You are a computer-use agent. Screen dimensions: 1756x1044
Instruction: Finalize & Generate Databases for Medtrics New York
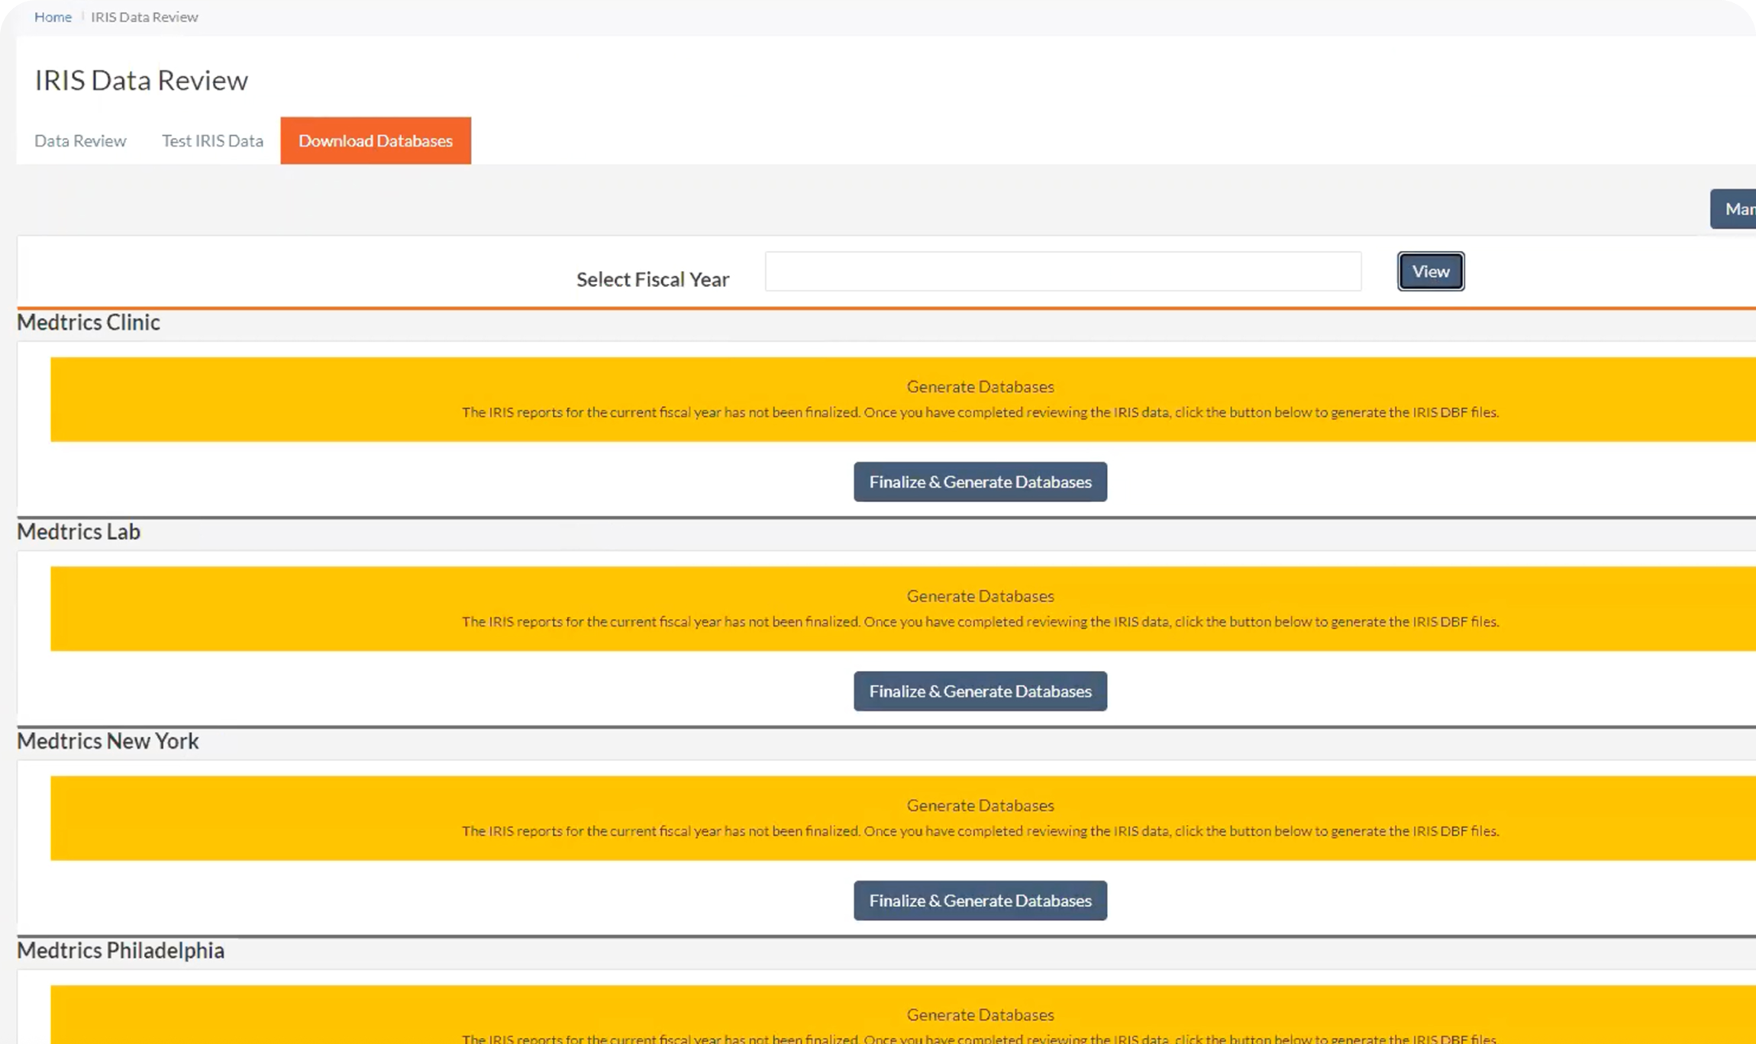[x=980, y=901]
